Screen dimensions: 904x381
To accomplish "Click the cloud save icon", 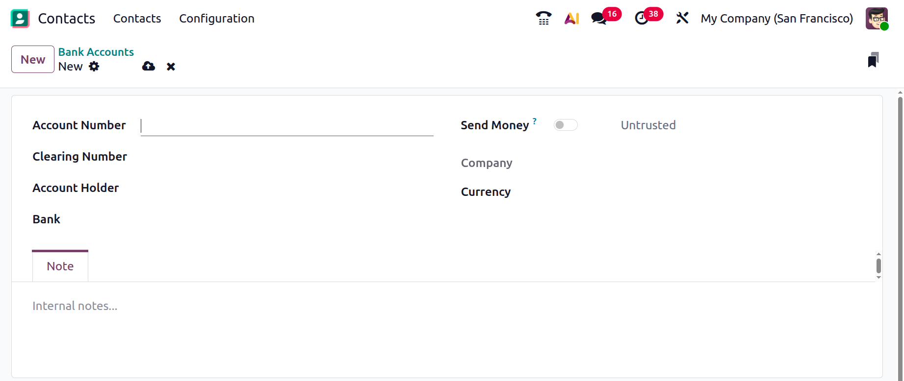I will coord(149,67).
